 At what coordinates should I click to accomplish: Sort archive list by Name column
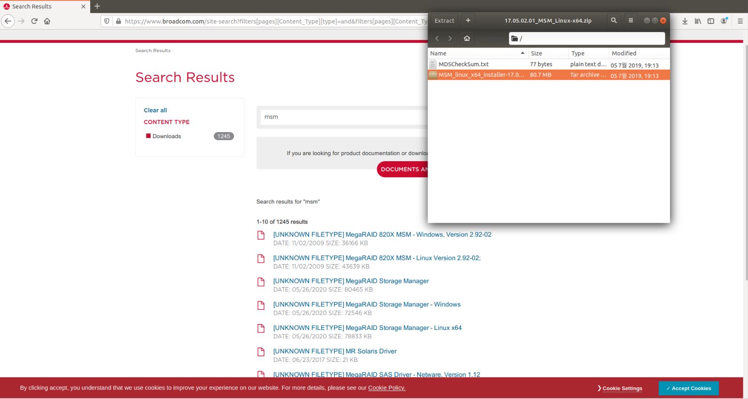pyautogui.click(x=478, y=54)
